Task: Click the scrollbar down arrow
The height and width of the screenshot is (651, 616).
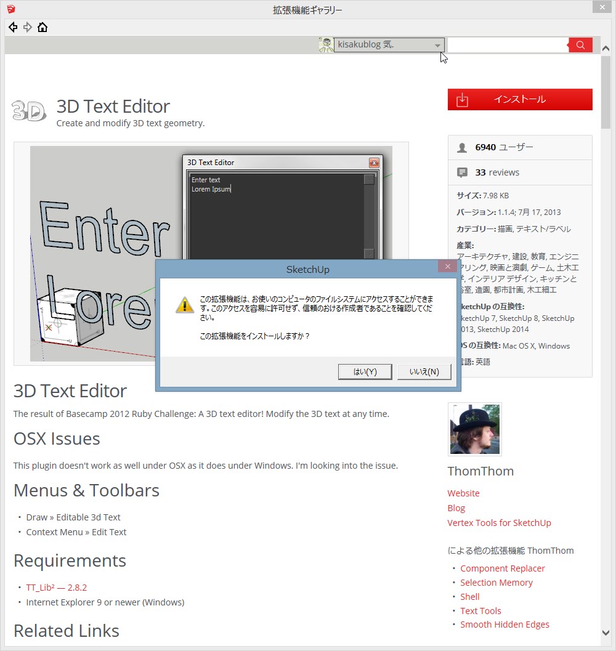Action: point(606,633)
